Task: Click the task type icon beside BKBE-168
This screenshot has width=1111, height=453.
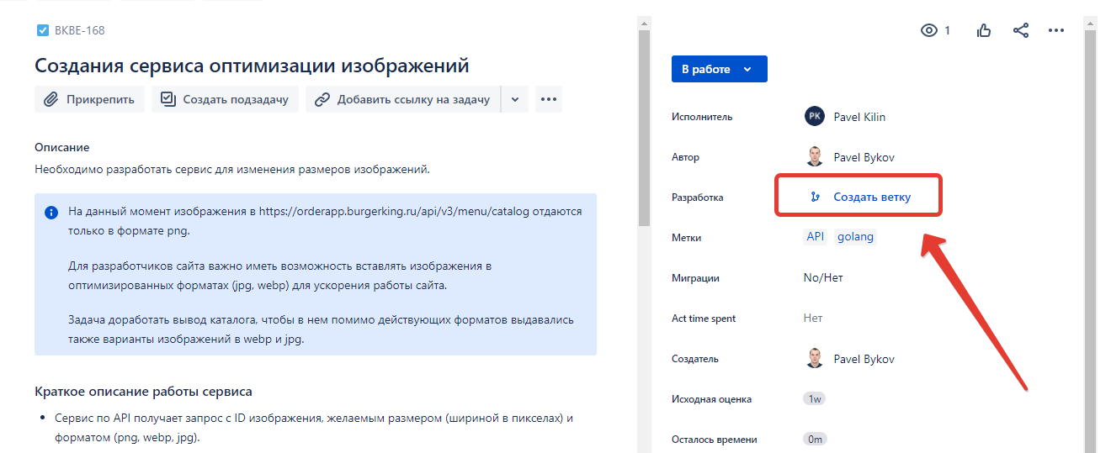Action: (x=43, y=31)
